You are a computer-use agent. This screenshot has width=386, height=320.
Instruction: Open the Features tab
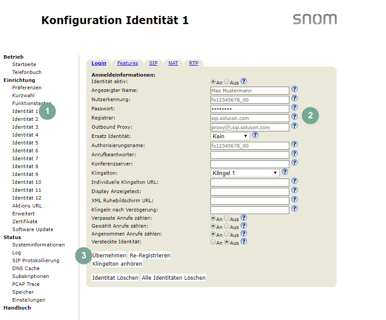(127, 63)
